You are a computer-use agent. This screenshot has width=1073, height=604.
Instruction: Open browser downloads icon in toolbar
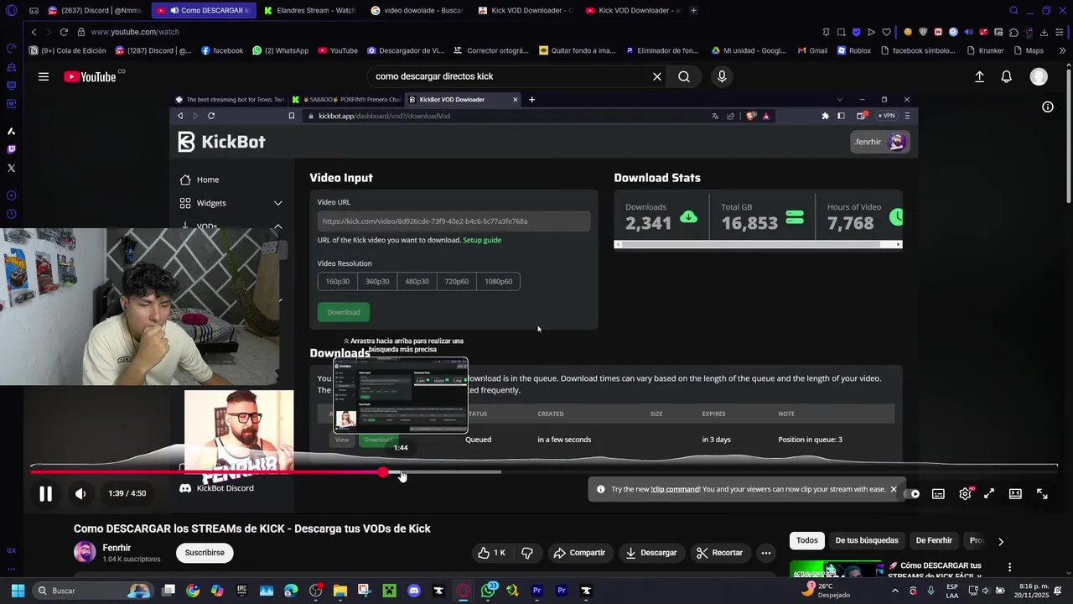(x=1044, y=32)
